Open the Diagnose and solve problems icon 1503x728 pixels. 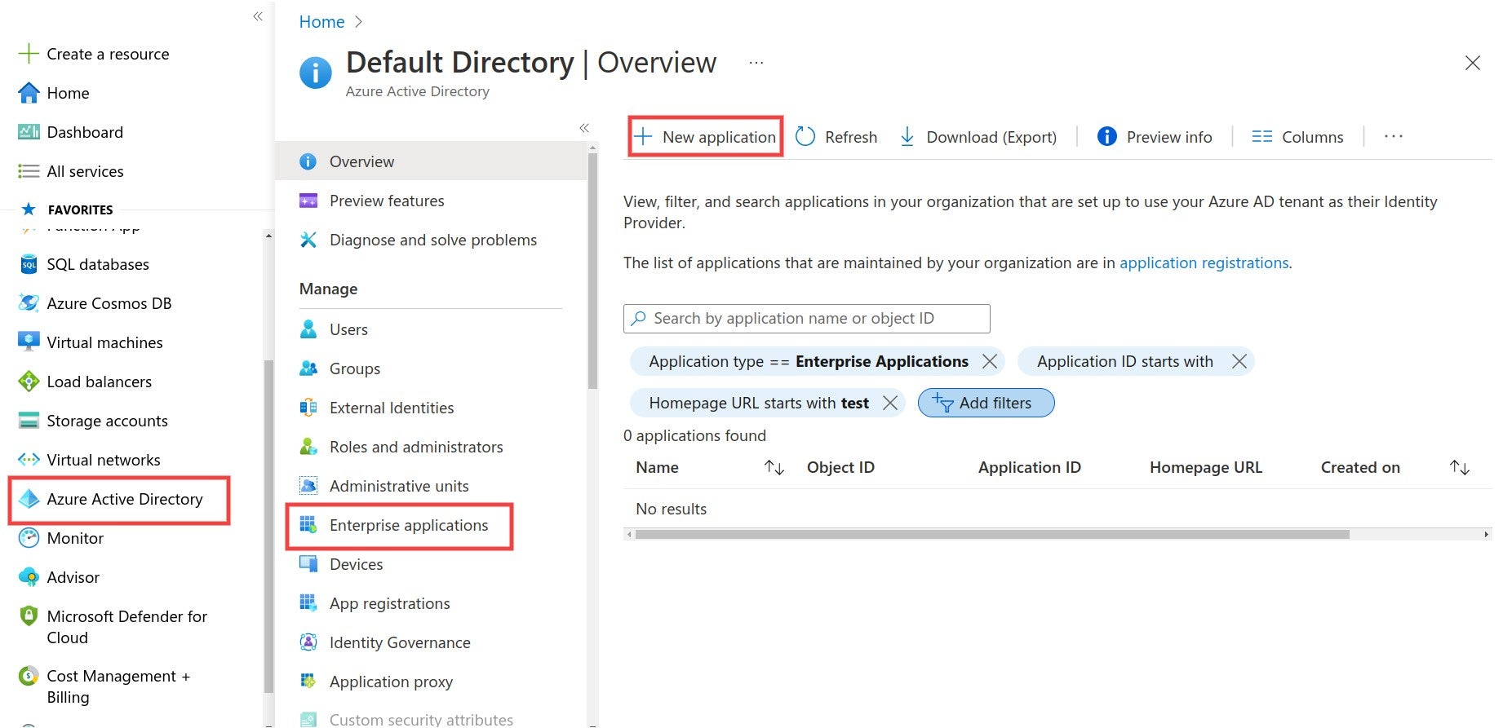308,240
